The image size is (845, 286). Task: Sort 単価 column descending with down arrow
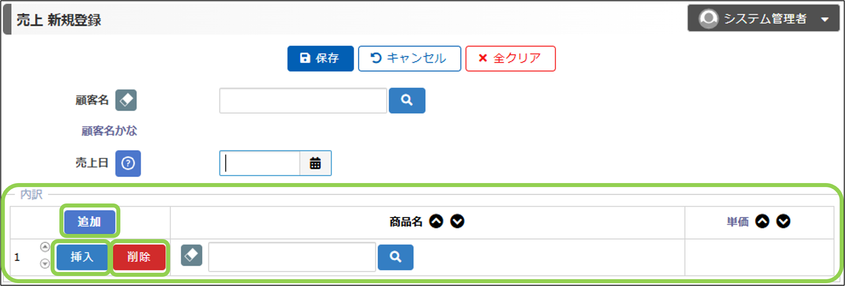coord(783,221)
